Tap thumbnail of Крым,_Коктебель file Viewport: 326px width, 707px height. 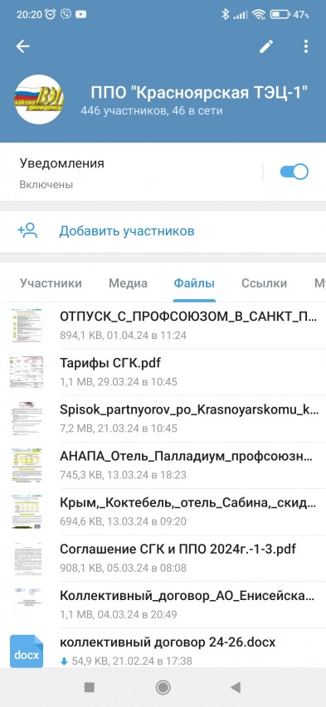point(27,511)
